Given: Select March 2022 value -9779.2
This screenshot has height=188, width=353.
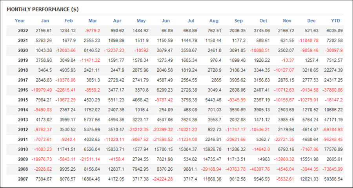Looking at the screenshot, I should pos(92,31).
